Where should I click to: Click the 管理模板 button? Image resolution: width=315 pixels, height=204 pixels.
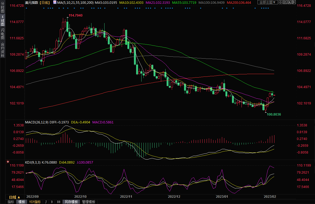point(89,202)
